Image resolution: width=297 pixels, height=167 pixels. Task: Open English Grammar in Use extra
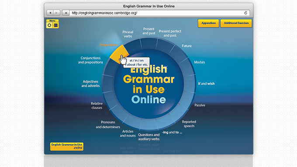tap(67, 147)
